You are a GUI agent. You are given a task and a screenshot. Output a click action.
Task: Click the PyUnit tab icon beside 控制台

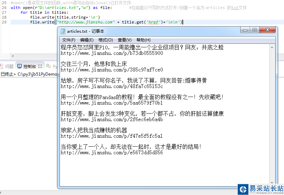coord(48,66)
